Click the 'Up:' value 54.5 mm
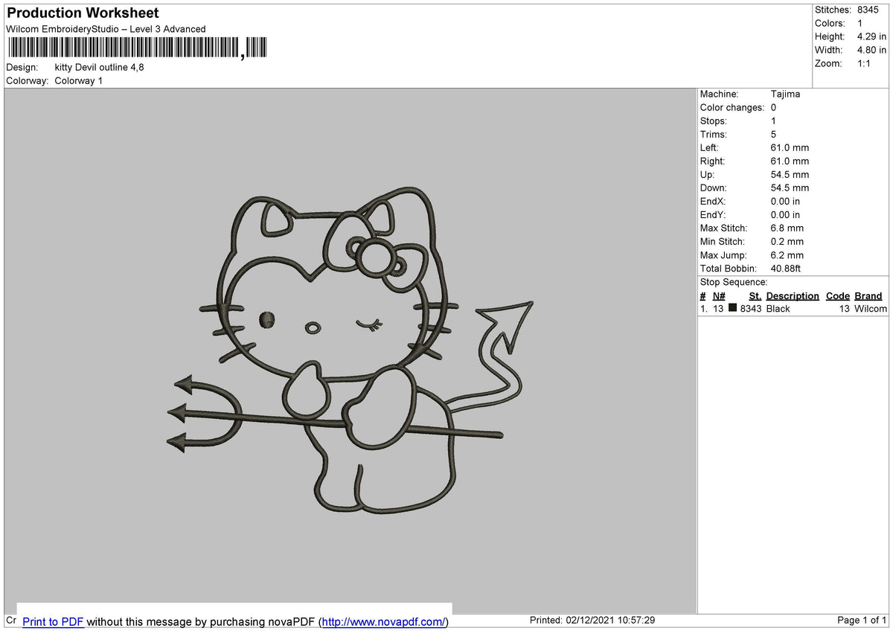893x631 pixels. point(790,174)
